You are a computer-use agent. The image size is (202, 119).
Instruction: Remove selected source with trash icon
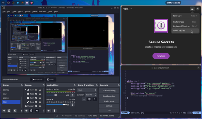tap(31, 111)
